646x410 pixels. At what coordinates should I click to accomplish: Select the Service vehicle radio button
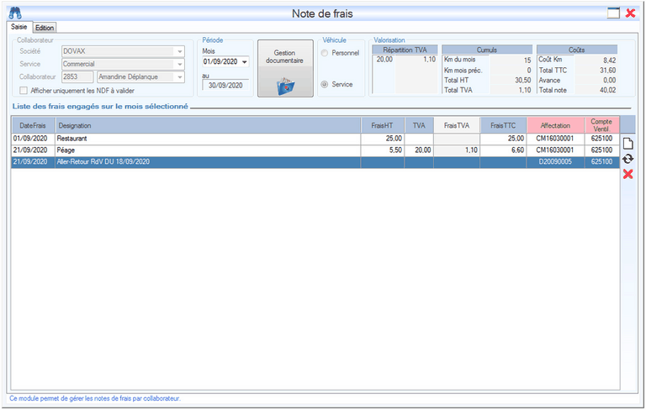tap(325, 84)
